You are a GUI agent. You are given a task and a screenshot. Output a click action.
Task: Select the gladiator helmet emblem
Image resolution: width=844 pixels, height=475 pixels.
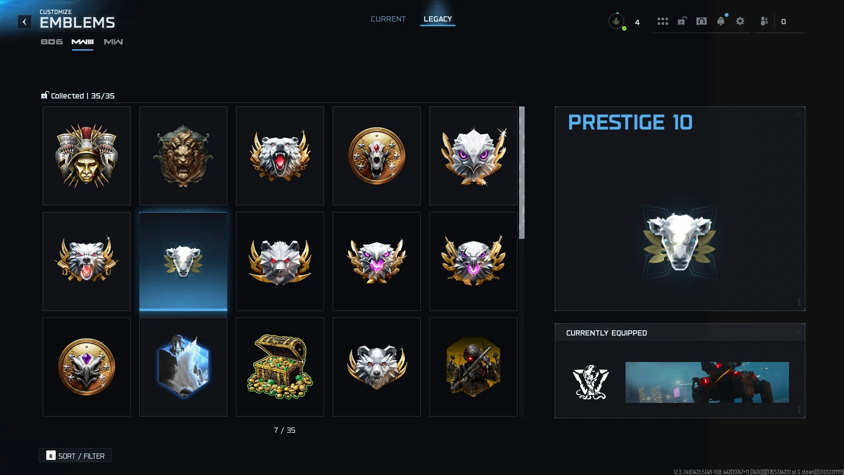(x=87, y=156)
